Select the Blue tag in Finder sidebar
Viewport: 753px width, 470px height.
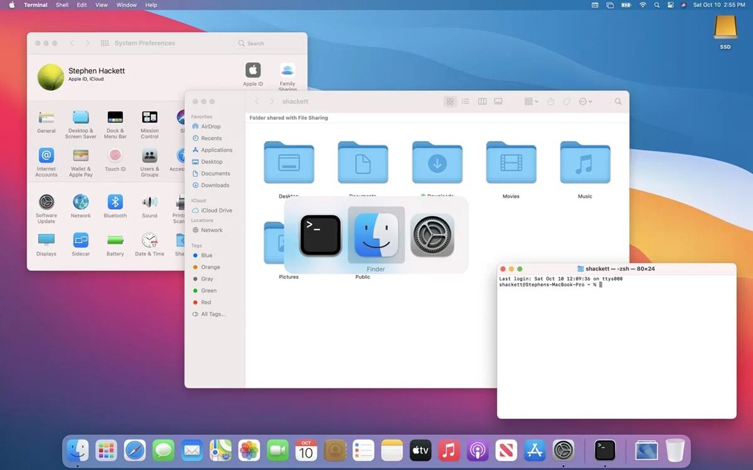click(x=202, y=256)
